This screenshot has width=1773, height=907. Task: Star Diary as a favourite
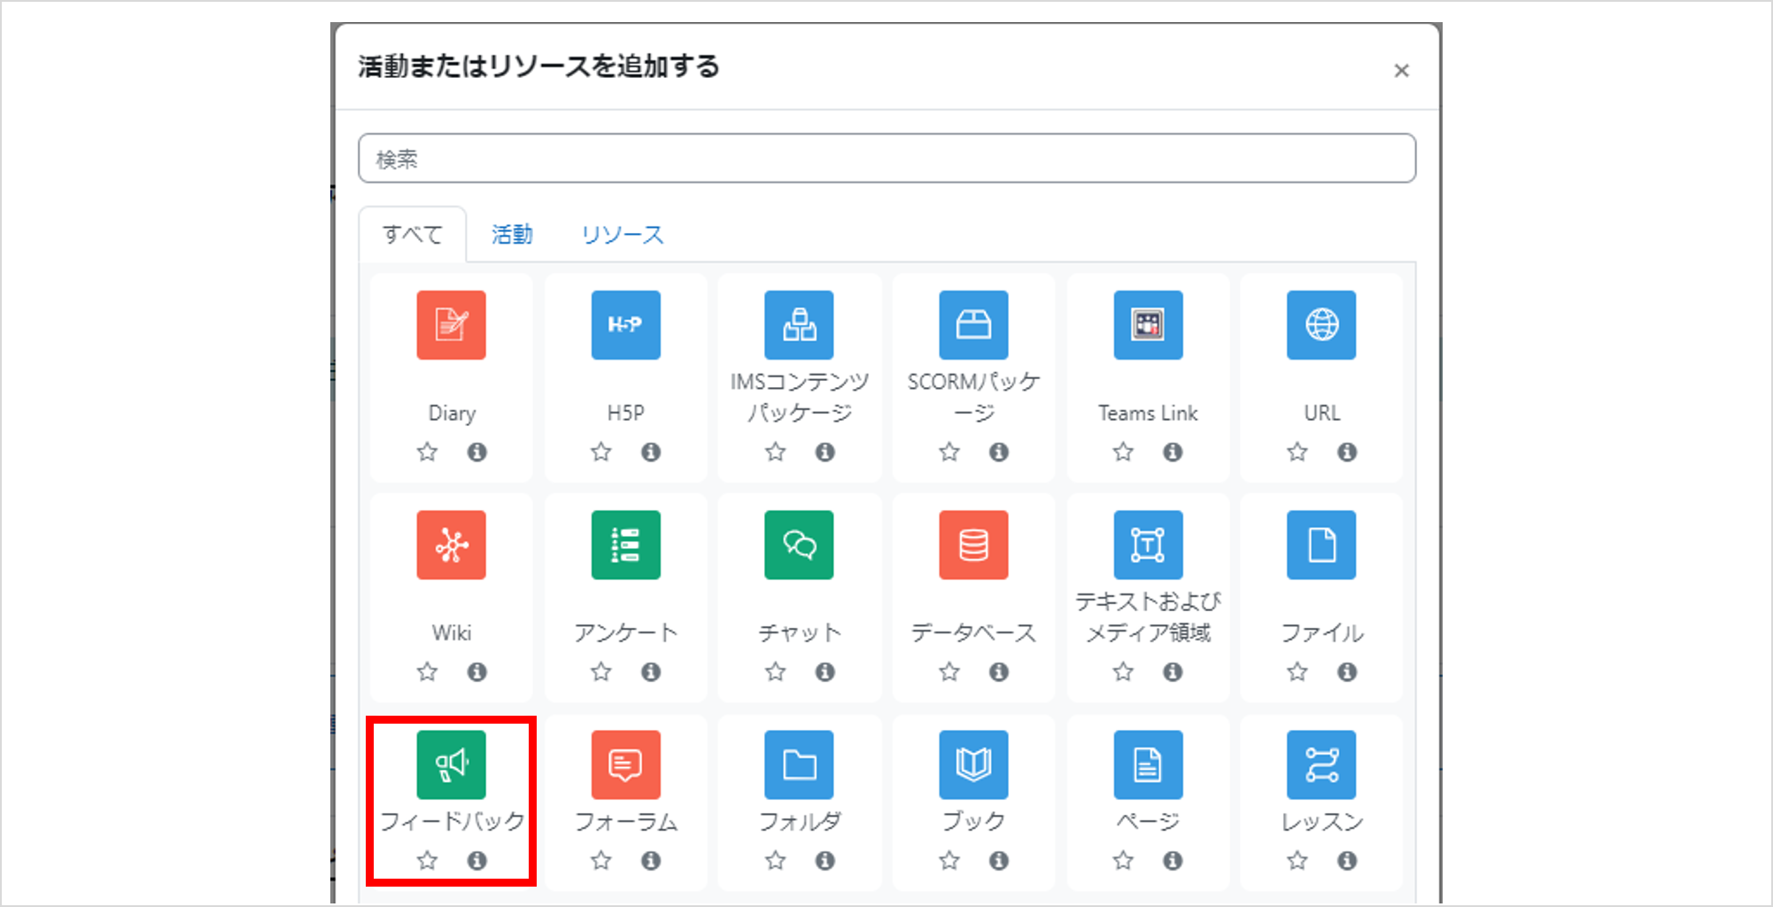tap(427, 452)
